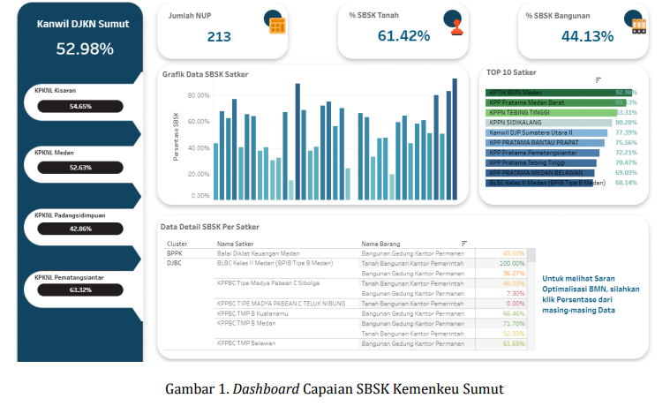This screenshot has height=406, width=670.
Task: Click the 61.65% value for KPPBC TMP Belawan
Action: 513,342
